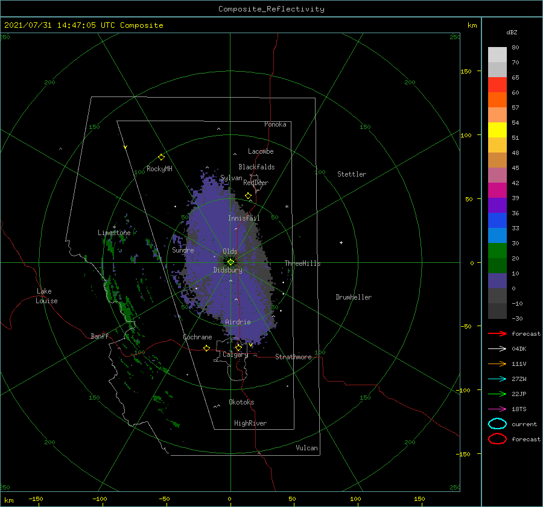543x507 pixels.
Task: Click the km unit label at bottom left
Action: pyautogui.click(x=8, y=500)
